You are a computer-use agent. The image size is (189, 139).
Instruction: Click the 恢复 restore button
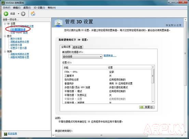pyautogui.click(x=147, y=107)
